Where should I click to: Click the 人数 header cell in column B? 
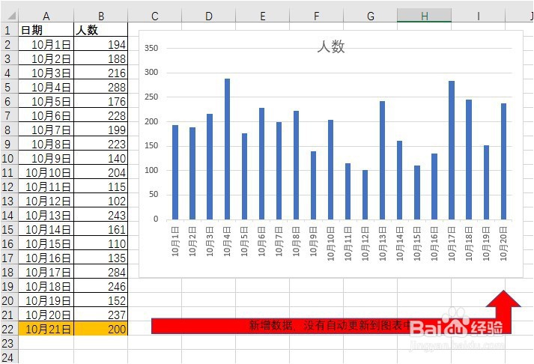click(101, 30)
